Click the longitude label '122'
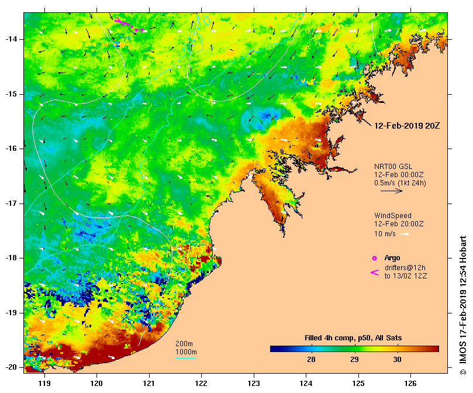 pyautogui.click(x=202, y=383)
